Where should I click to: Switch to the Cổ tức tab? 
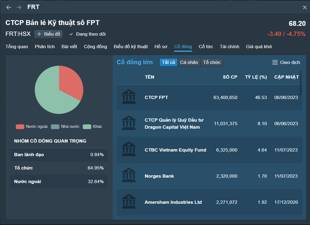point(206,47)
